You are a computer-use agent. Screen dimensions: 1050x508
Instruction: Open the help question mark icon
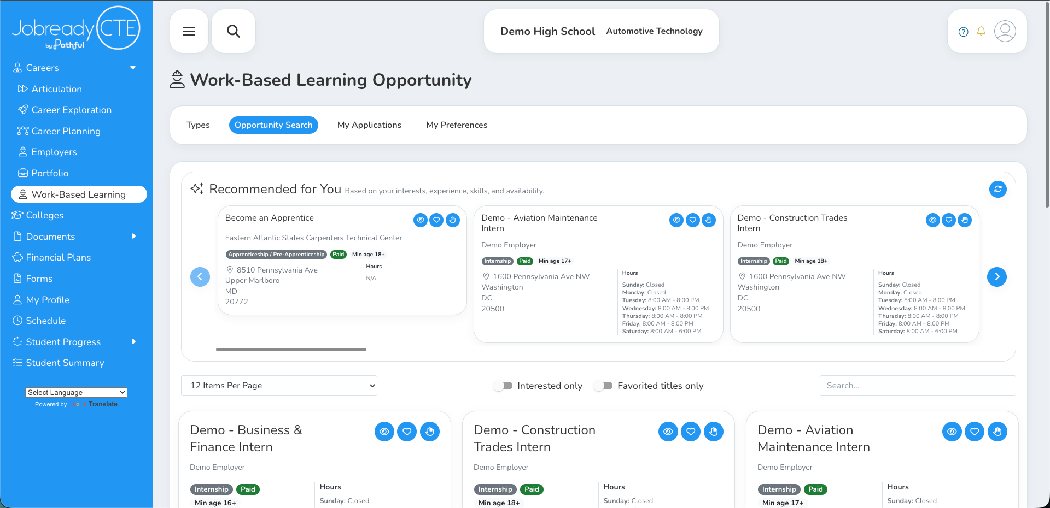point(964,32)
